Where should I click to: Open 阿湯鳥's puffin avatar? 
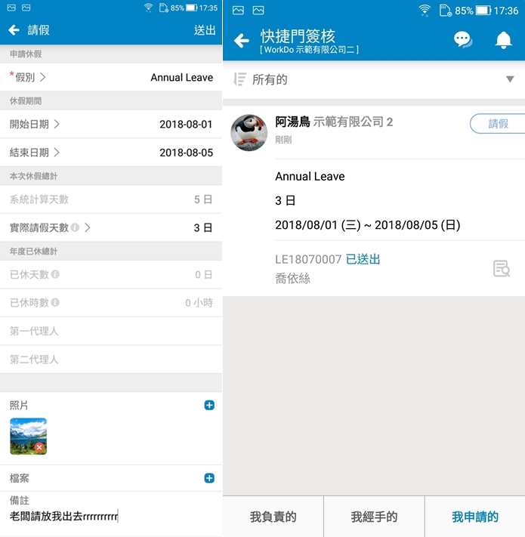point(249,132)
